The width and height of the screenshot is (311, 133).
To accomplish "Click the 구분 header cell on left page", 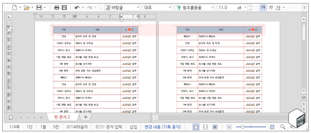I will point(64,30).
